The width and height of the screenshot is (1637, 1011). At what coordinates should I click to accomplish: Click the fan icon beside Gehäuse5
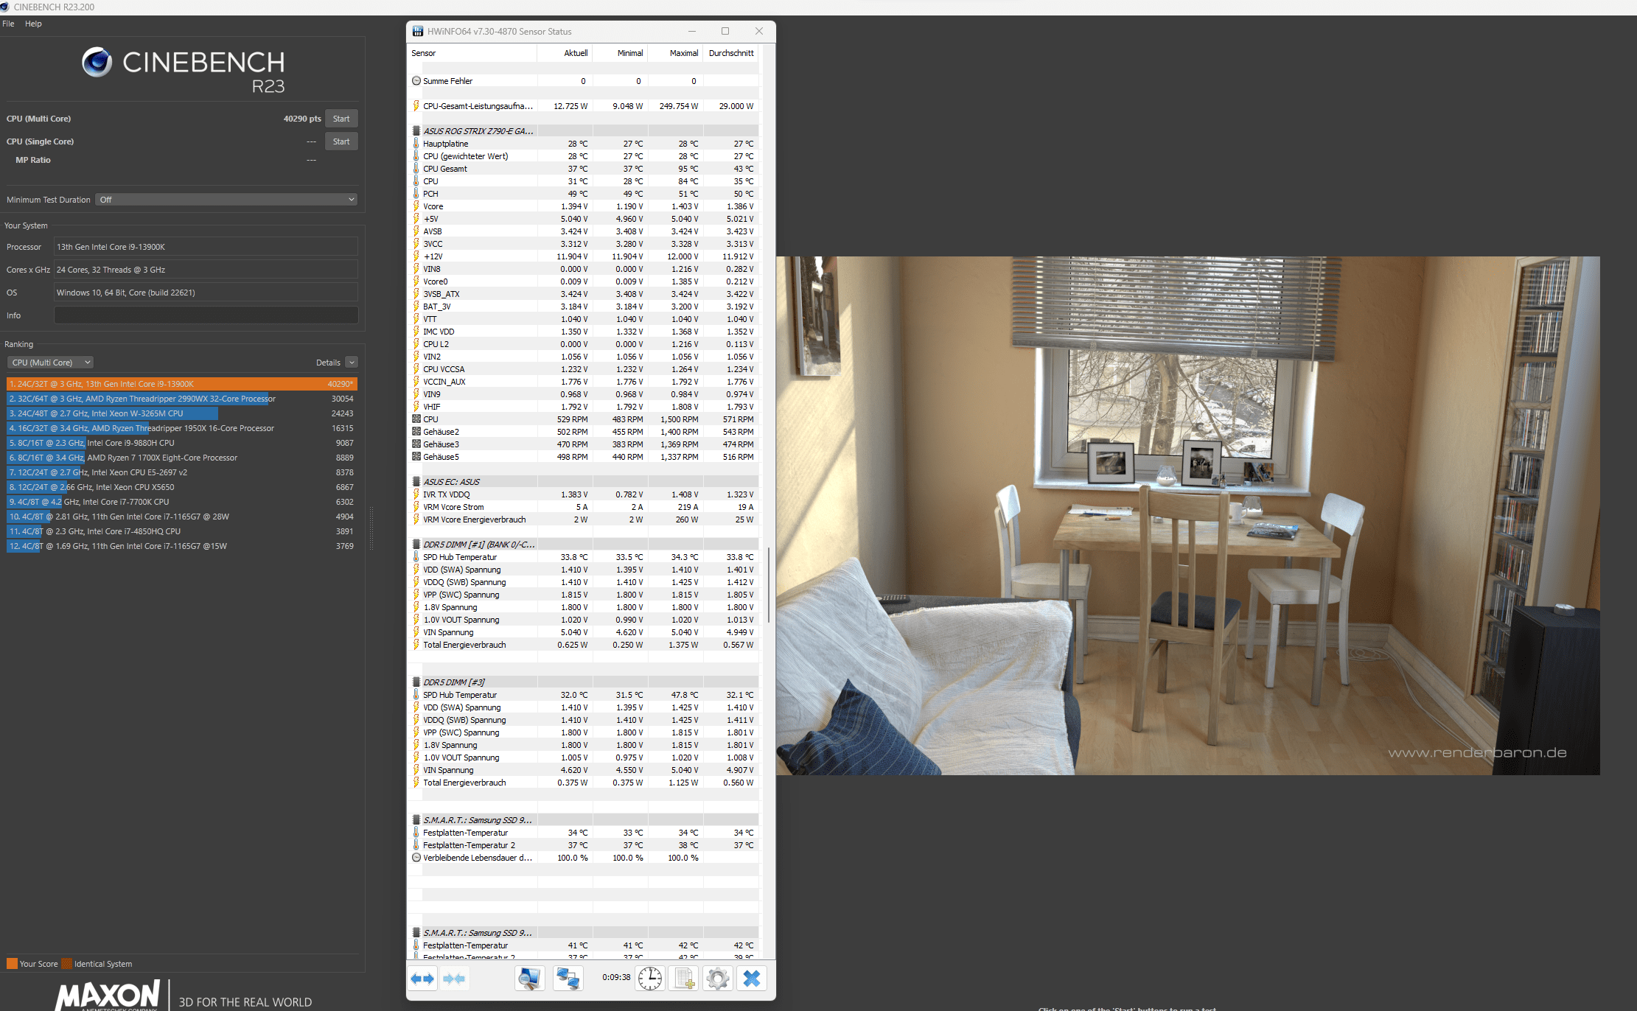point(416,457)
